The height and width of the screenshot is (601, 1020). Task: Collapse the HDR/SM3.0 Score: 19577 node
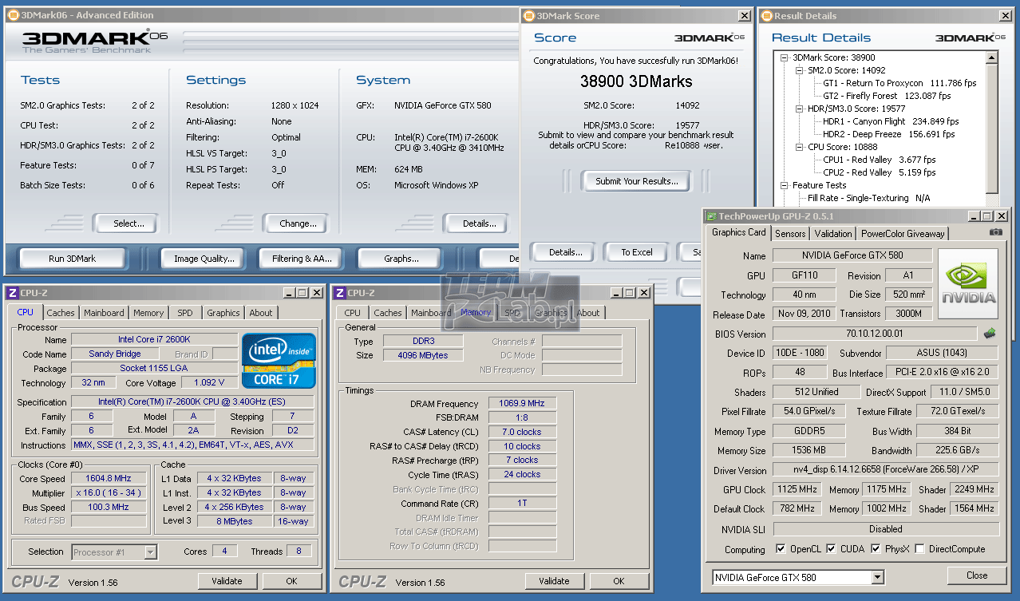tap(798, 109)
